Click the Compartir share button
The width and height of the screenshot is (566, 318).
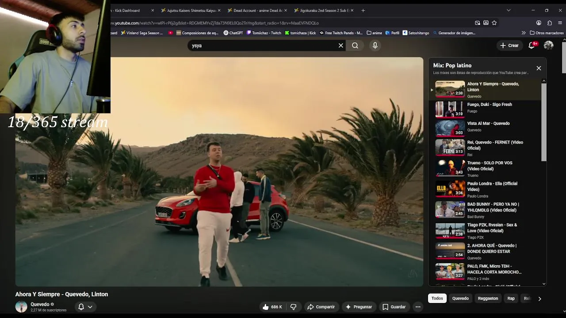(321, 307)
